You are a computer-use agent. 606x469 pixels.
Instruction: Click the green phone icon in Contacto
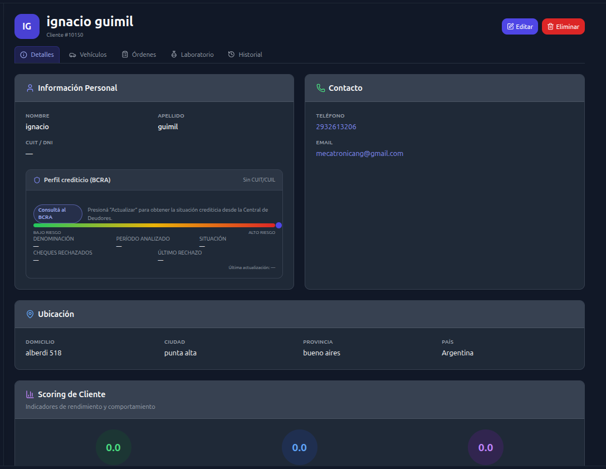(321, 88)
